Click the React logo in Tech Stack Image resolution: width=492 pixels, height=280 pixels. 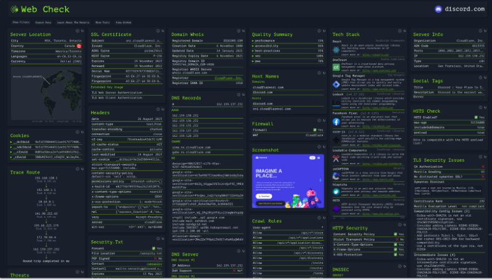point(336,50)
